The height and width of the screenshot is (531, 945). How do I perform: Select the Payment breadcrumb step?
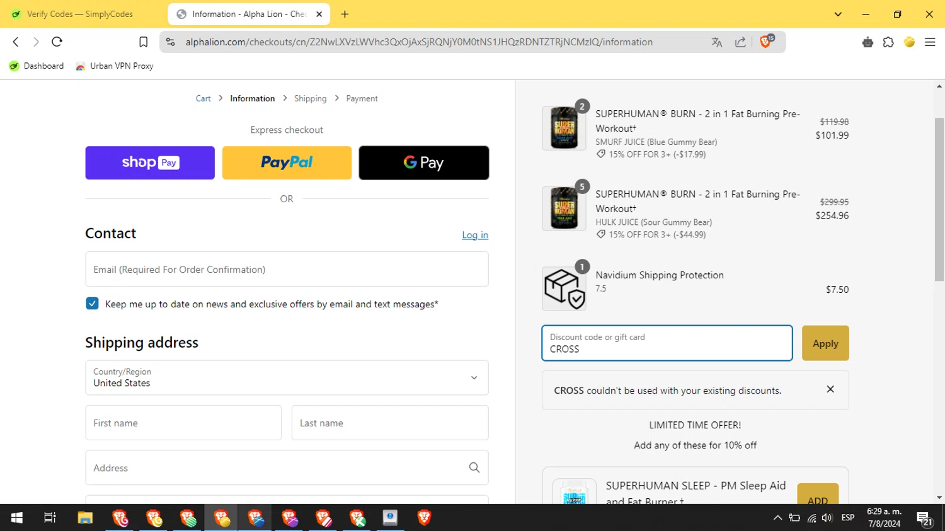coord(362,98)
